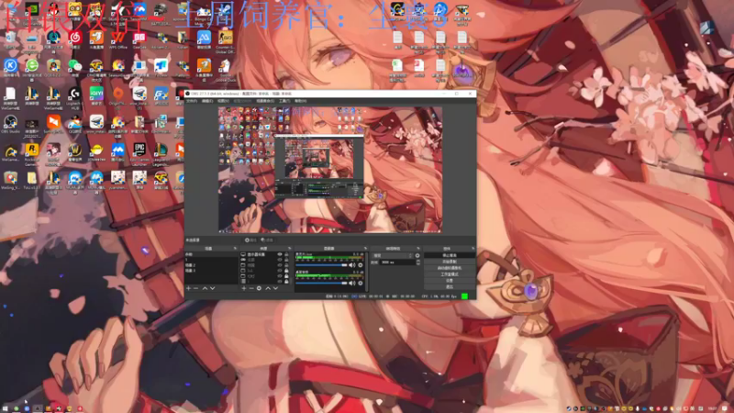Remove selected scene with minus icon

point(195,288)
